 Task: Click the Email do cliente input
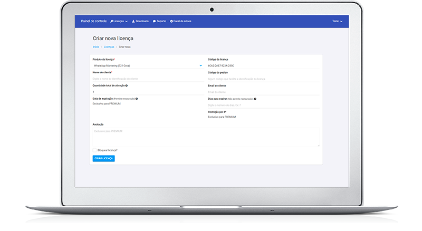click(x=264, y=92)
